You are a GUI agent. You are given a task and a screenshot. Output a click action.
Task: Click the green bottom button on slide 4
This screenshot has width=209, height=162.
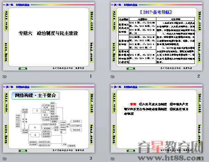[131, 151]
